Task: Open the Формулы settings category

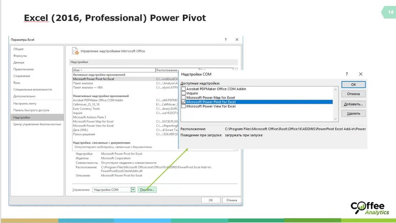Action: click(x=20, y=56)
